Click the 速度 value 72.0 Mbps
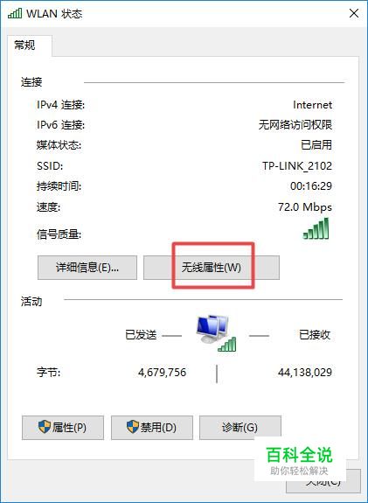Image resolution: width=368 pixels, height=503 pixels. tap(305, 207)
